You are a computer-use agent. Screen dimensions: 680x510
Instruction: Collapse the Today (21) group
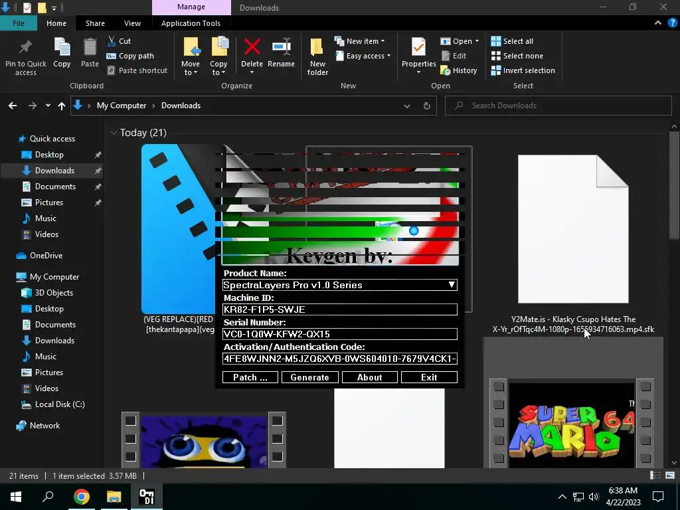(114, 133)
